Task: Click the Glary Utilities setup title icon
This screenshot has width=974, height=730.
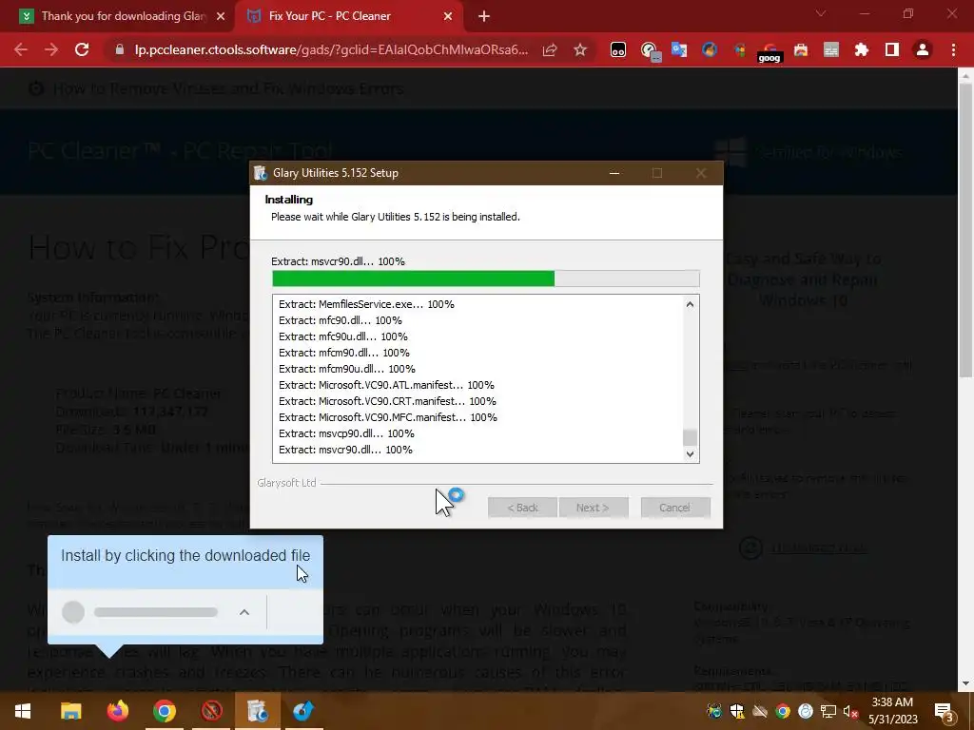Action: click(x=261, y=173)
